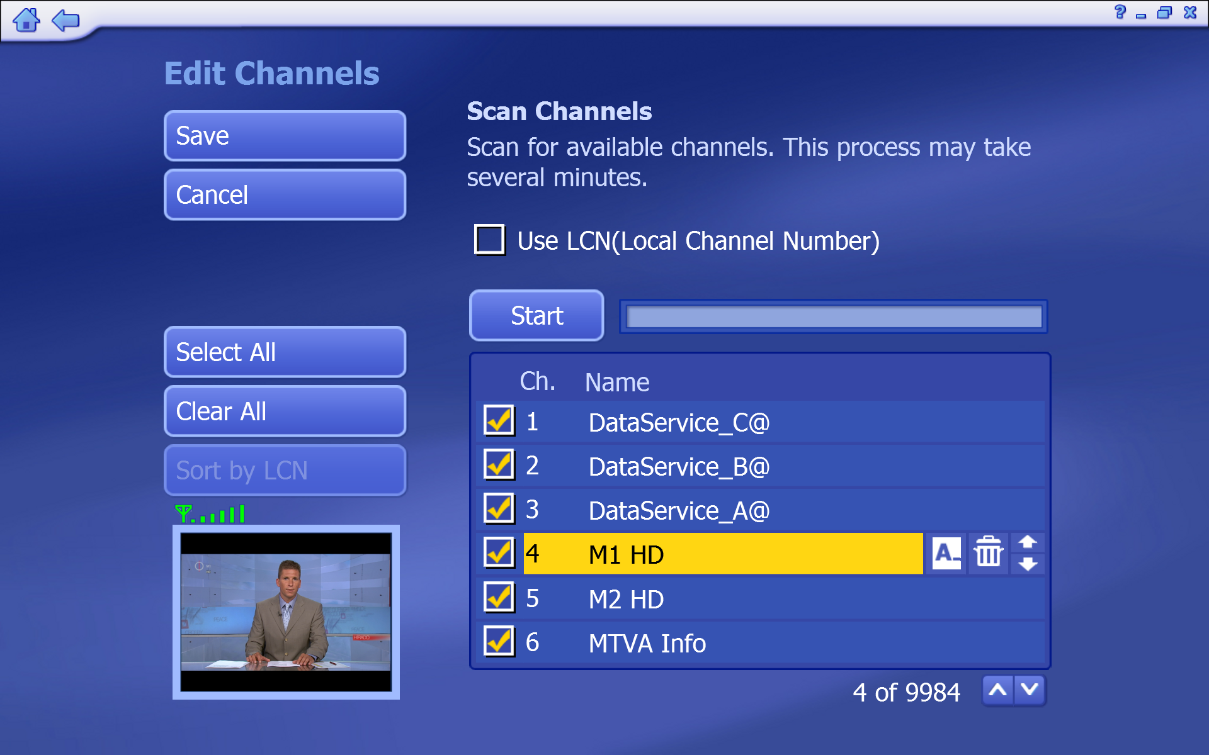
Task: Enable Use LCN checkbox
Action: pyautogui.click(x=489, y=240)
